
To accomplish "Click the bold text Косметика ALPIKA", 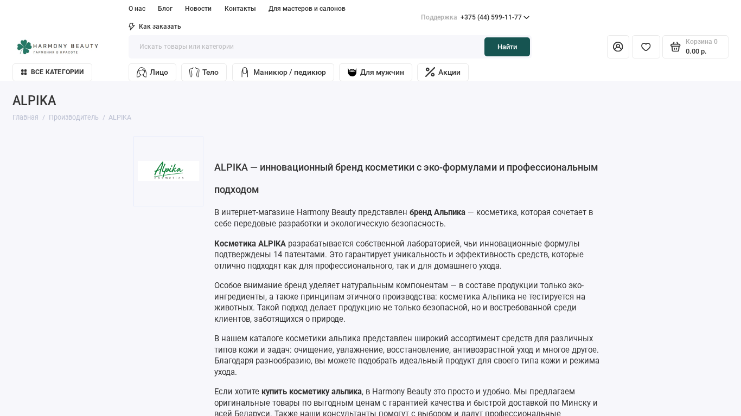I will pos(250,244).
